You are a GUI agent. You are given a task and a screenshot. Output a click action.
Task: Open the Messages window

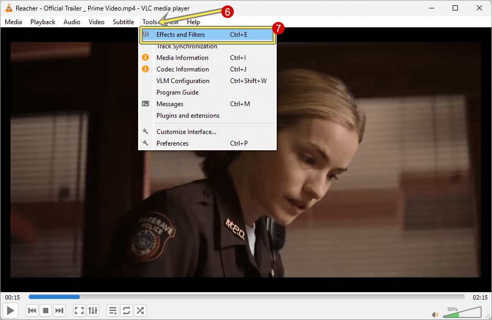click(207, 104)
